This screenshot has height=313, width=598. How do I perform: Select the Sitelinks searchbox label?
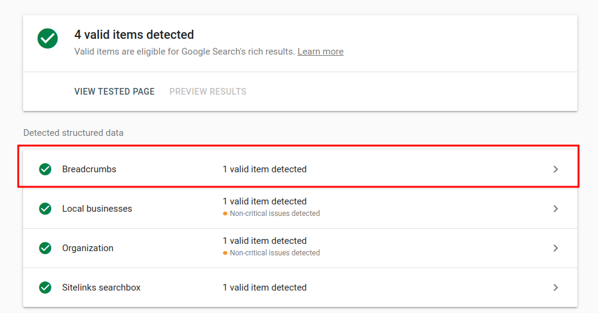101,288
